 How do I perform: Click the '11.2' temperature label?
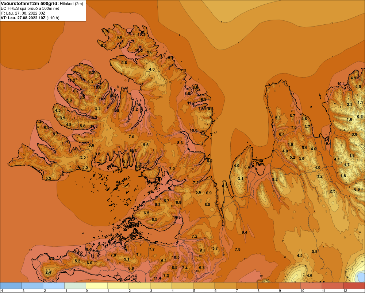(191, 103)
